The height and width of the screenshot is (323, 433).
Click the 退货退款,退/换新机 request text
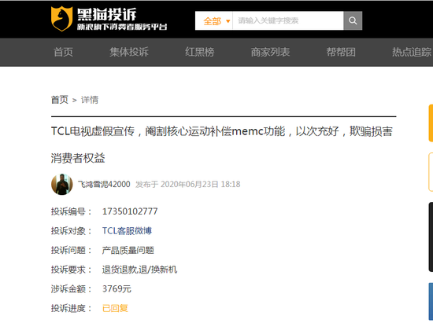pos(139,270)
